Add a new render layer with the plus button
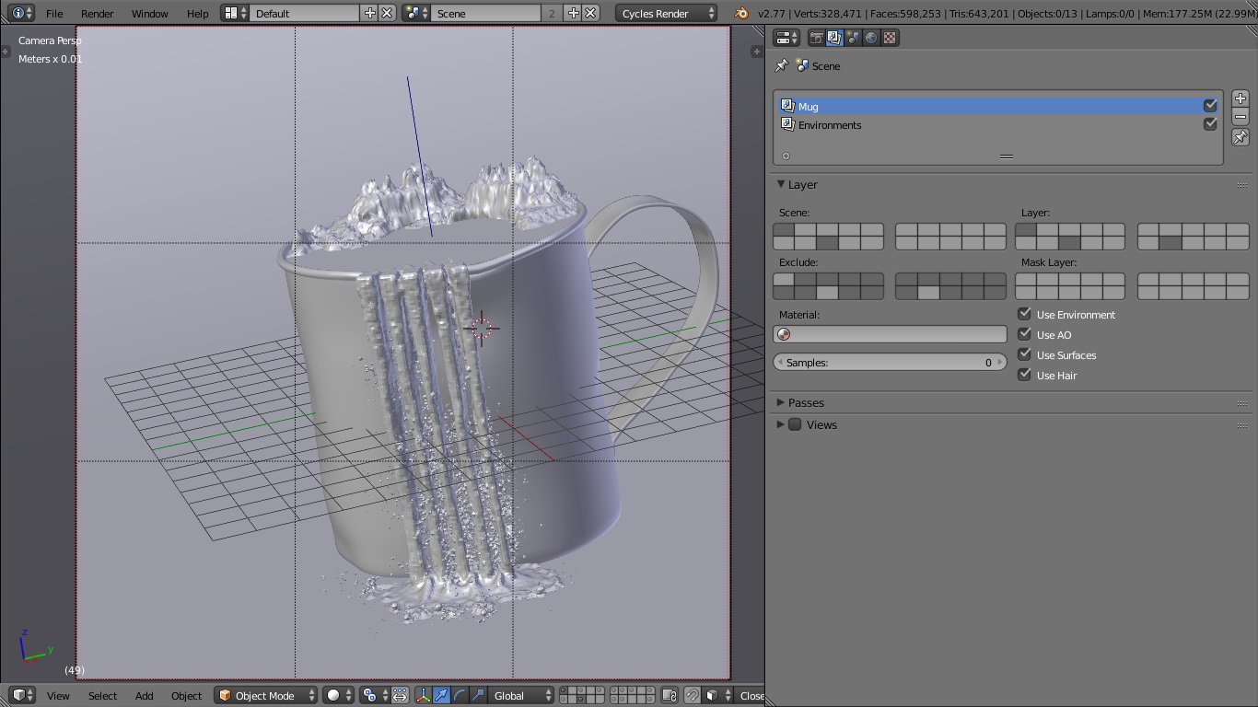The height and width of the screenshot is (707, 1258). (1240, 99)
